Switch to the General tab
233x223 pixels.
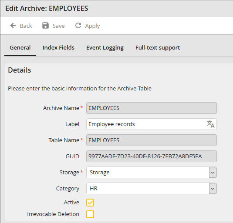(20, 48)
